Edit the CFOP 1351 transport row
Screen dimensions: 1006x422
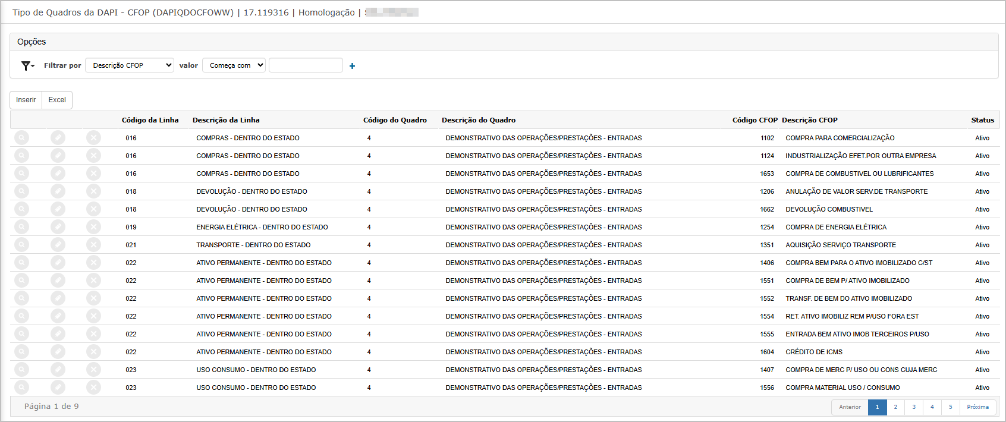click(x=58, y=245)
